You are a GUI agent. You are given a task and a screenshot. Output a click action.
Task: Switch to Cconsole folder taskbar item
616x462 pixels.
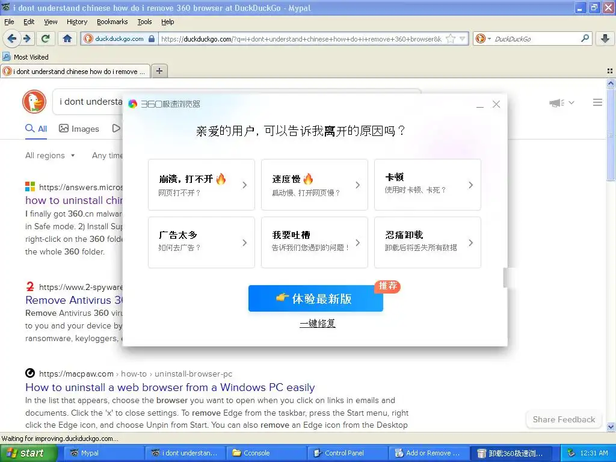pos(266,453)
